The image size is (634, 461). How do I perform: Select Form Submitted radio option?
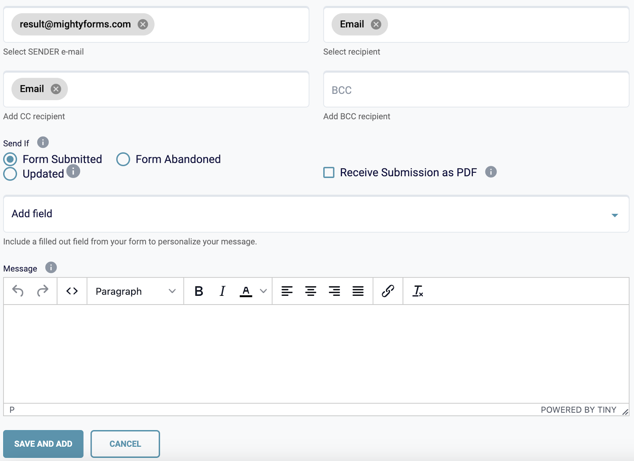[x=10, y=159]
